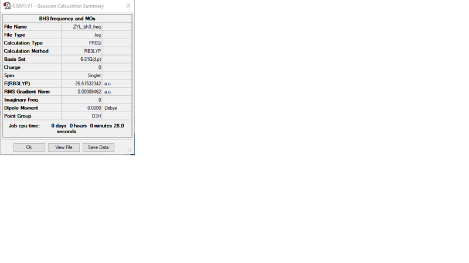
Task: Click the Save Data button
Action: click(98, 147)
